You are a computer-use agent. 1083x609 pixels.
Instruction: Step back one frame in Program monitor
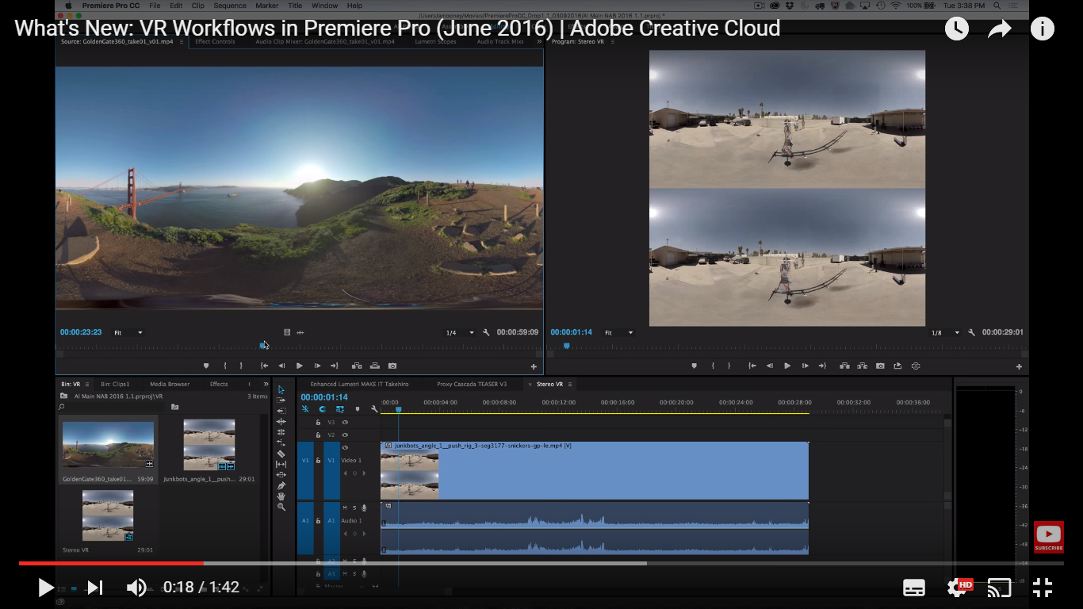click(769, 366)
